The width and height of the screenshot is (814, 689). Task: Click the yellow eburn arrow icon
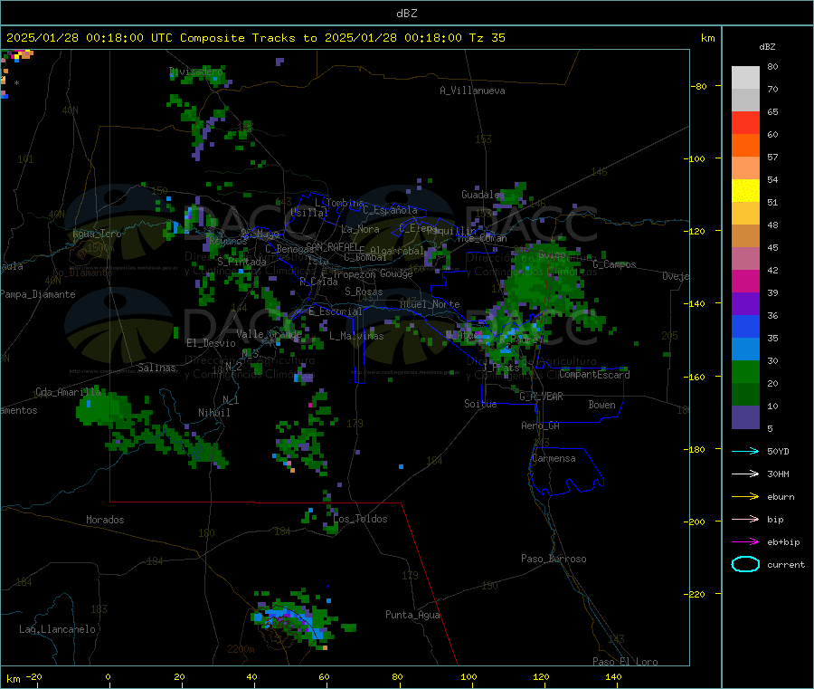click(x=745, y=497)
